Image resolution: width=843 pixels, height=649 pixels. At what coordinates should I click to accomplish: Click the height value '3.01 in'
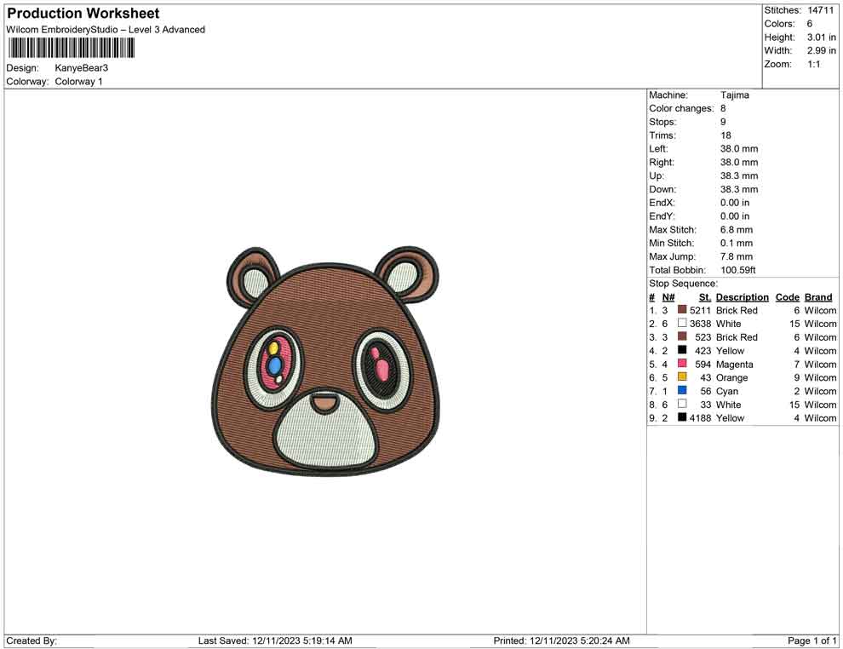(822, 37)
